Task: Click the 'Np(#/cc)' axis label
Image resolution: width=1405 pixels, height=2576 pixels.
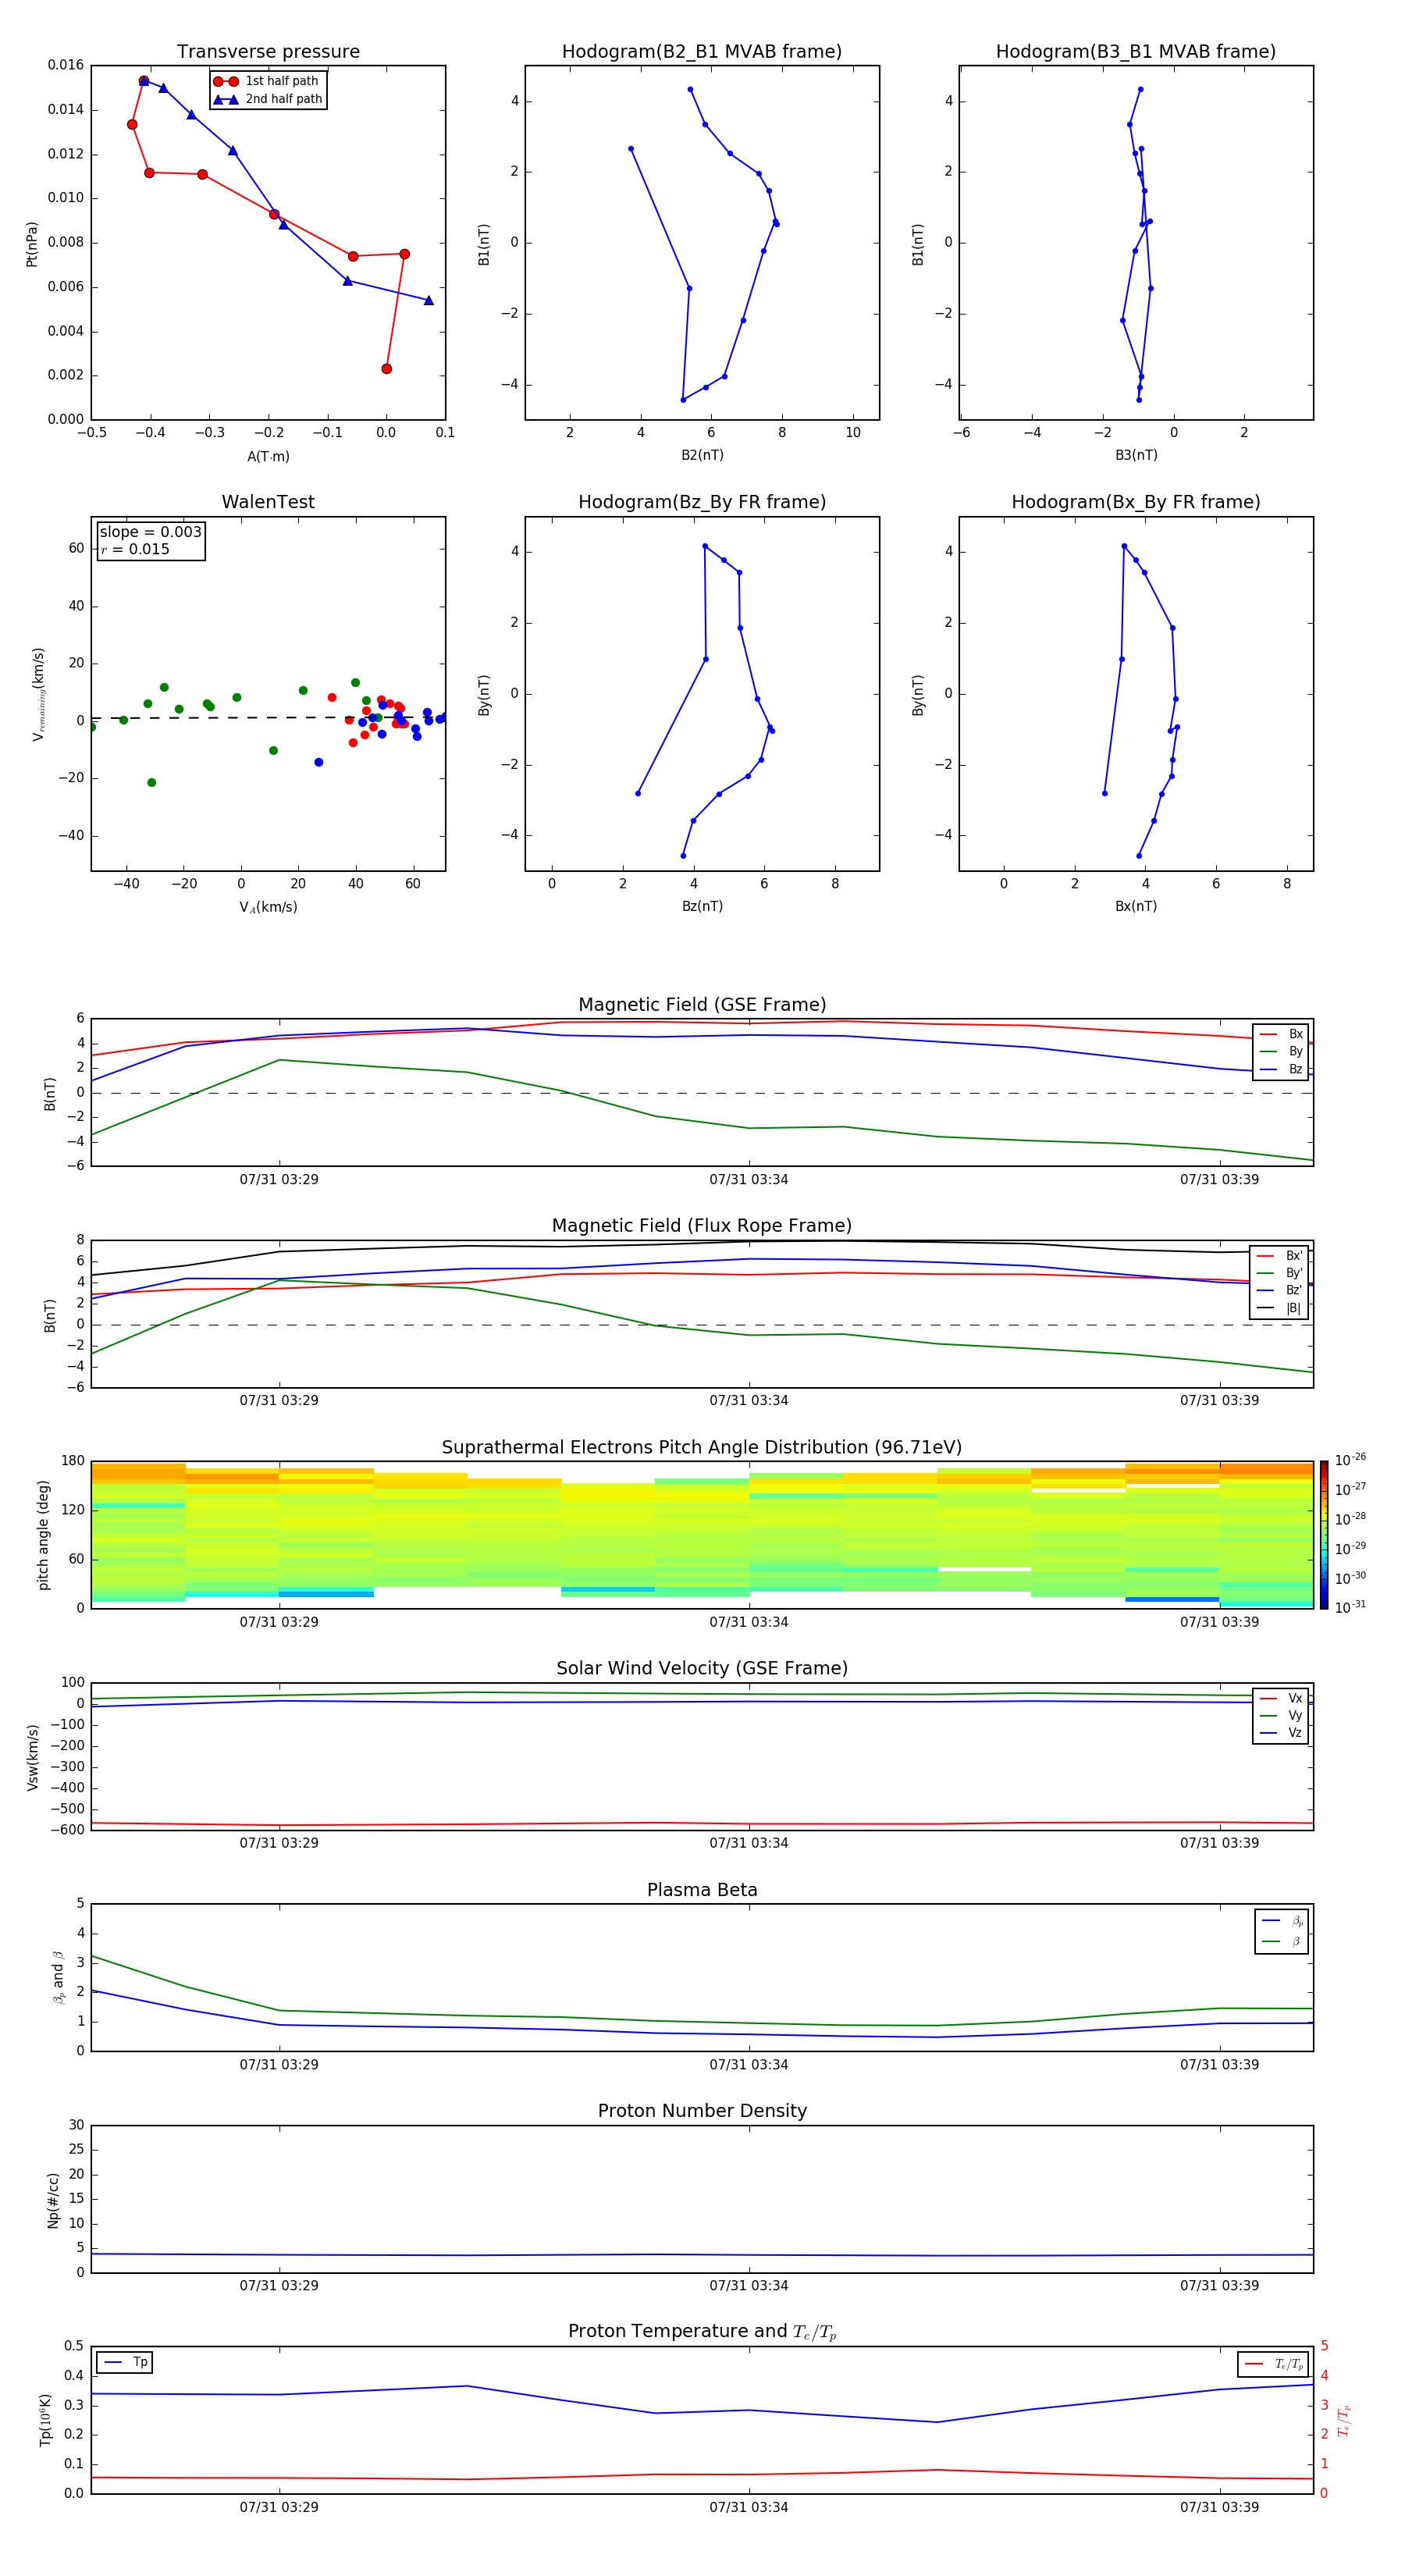Action: click(x=53, y=2200)
